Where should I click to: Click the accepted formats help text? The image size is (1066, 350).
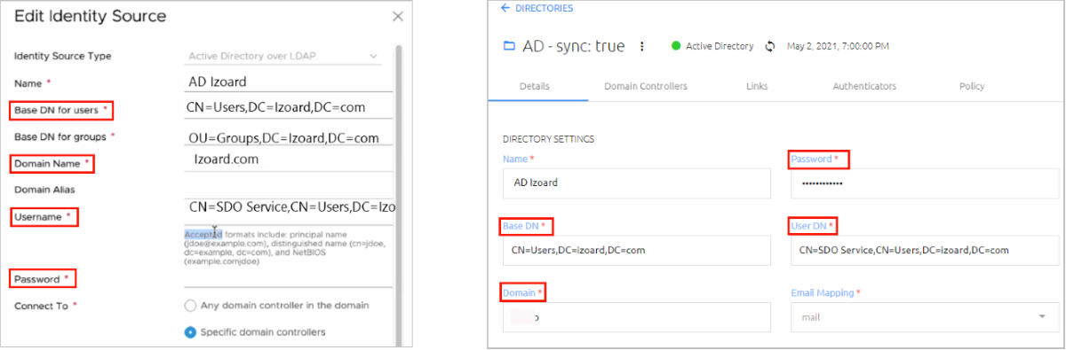click(x=286, y=248)
